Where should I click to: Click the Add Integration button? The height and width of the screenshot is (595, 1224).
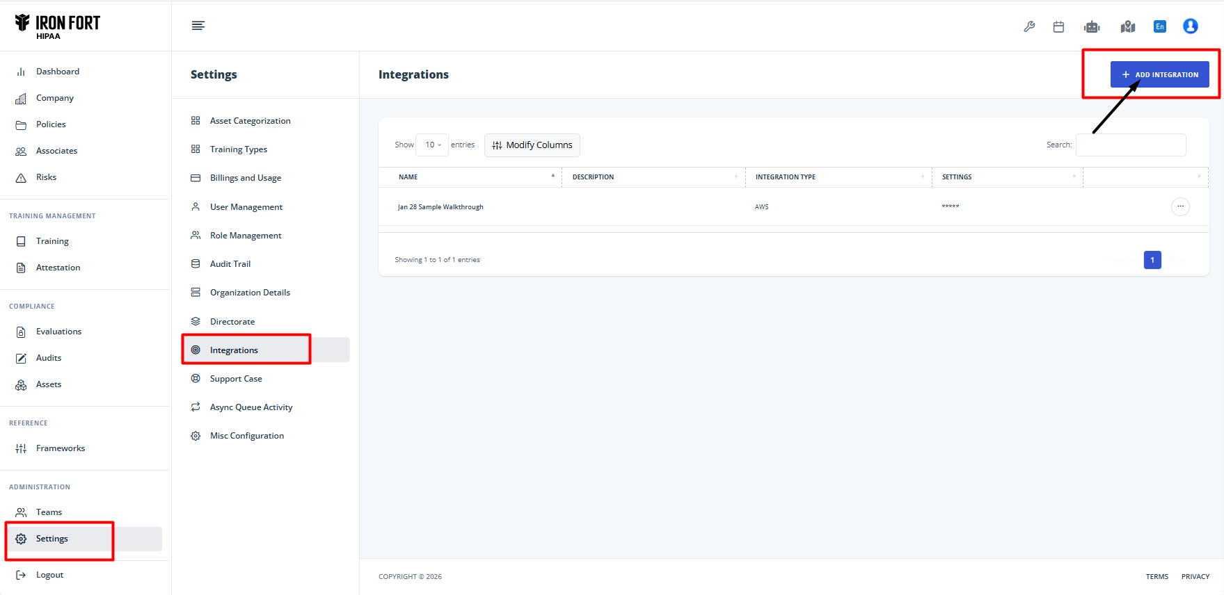1159,74
